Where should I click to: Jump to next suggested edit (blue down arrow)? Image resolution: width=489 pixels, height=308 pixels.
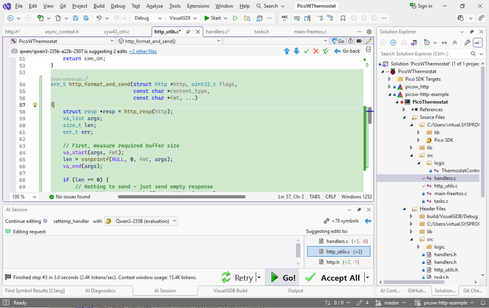coord(296,51)
